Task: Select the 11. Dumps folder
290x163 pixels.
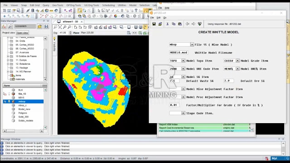Action: pos(21,60)
